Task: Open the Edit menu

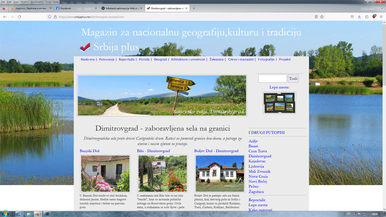Action: pos(9,2)
